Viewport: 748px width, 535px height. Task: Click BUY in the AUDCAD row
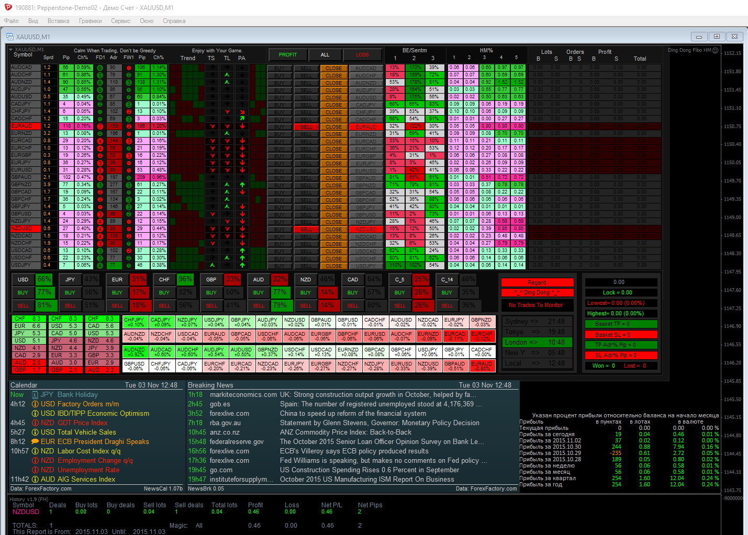click(280, 68)
